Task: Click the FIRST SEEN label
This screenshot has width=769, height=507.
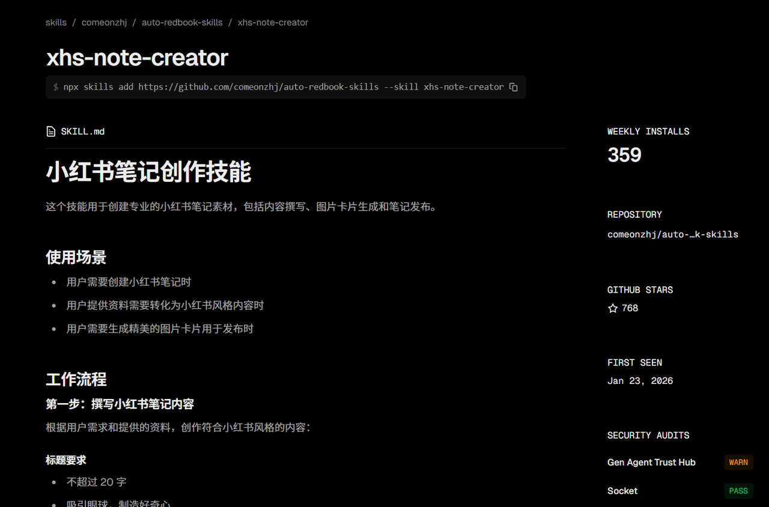Action: click(x=634, y=363)
